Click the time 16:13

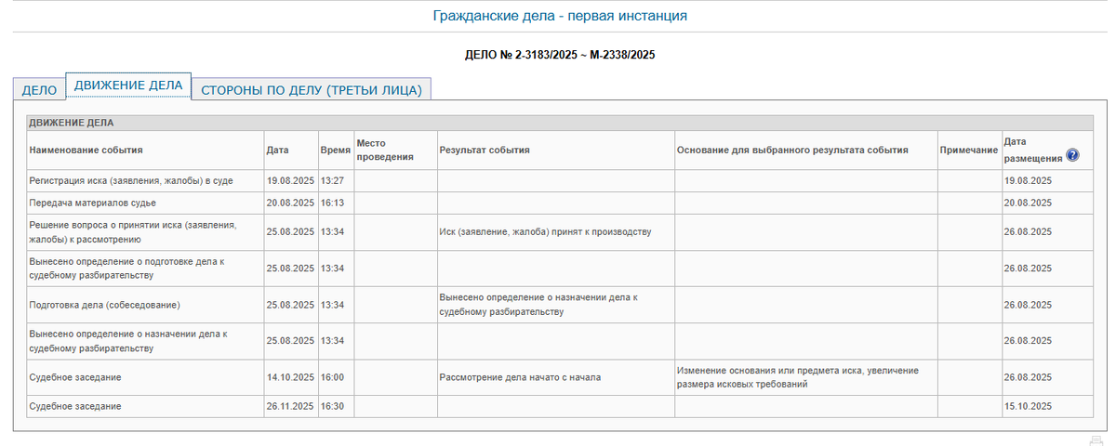tap(333, 203)
